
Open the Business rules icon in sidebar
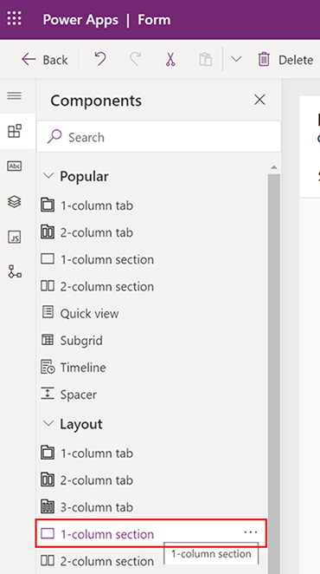pos(15,272)
